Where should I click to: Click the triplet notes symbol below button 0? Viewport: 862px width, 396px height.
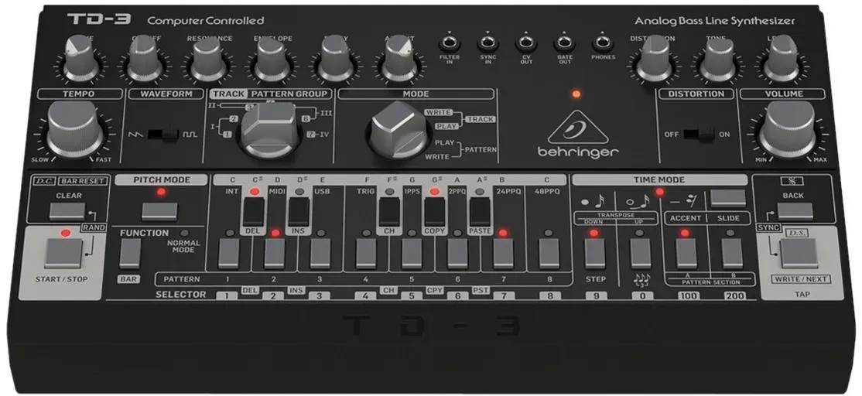[x=641, y=280]
